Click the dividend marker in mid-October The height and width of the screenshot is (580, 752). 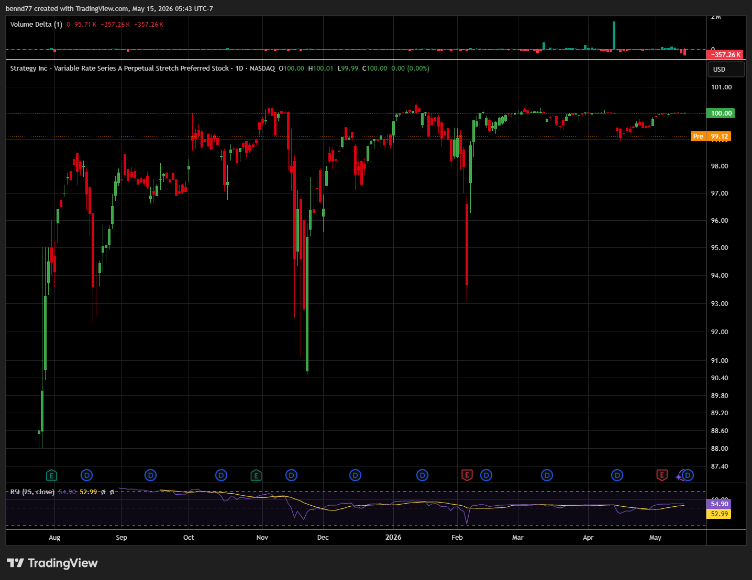[x=221, y=475]
